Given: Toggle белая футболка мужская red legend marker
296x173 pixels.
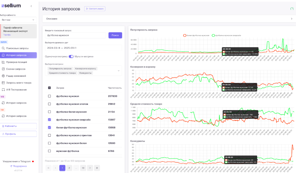Looking at the screenshot, I should click(x=185, y=35).
